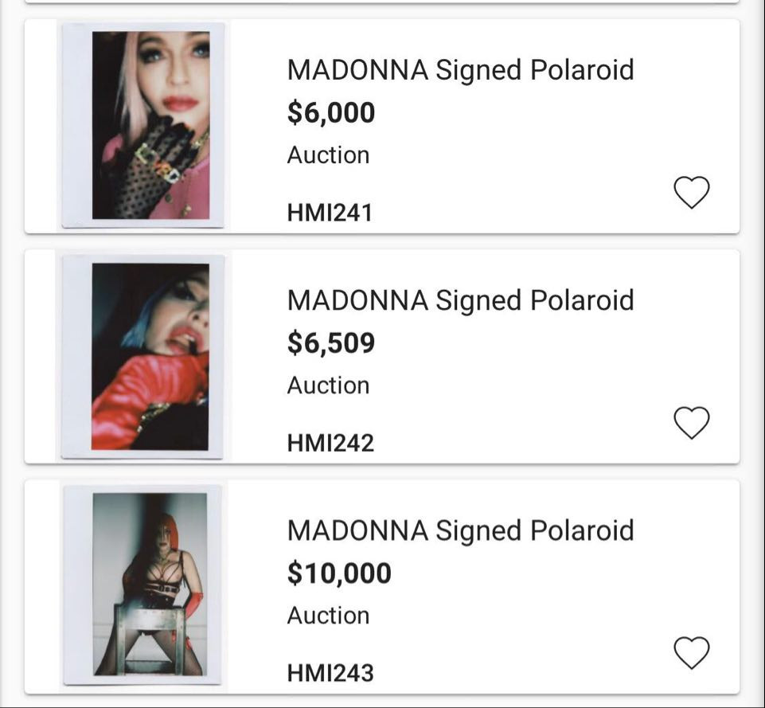Open the Signed Polaroid title priced $10,000

[460, 530]
